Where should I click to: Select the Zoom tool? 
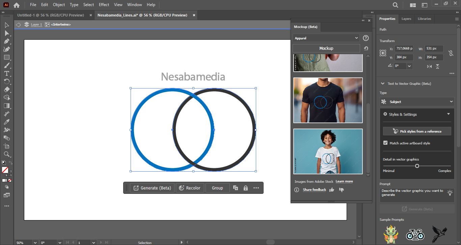pos(6,154)
